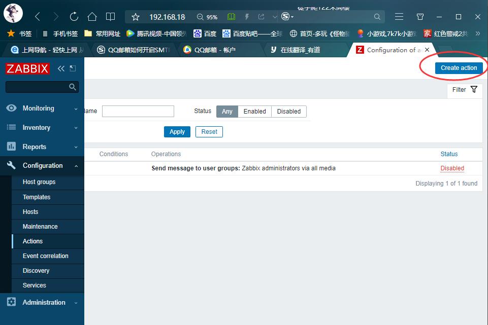Open the 腾讯视频 bookmark
Viewport: 488px width, 325px height.
coord(156,33)
